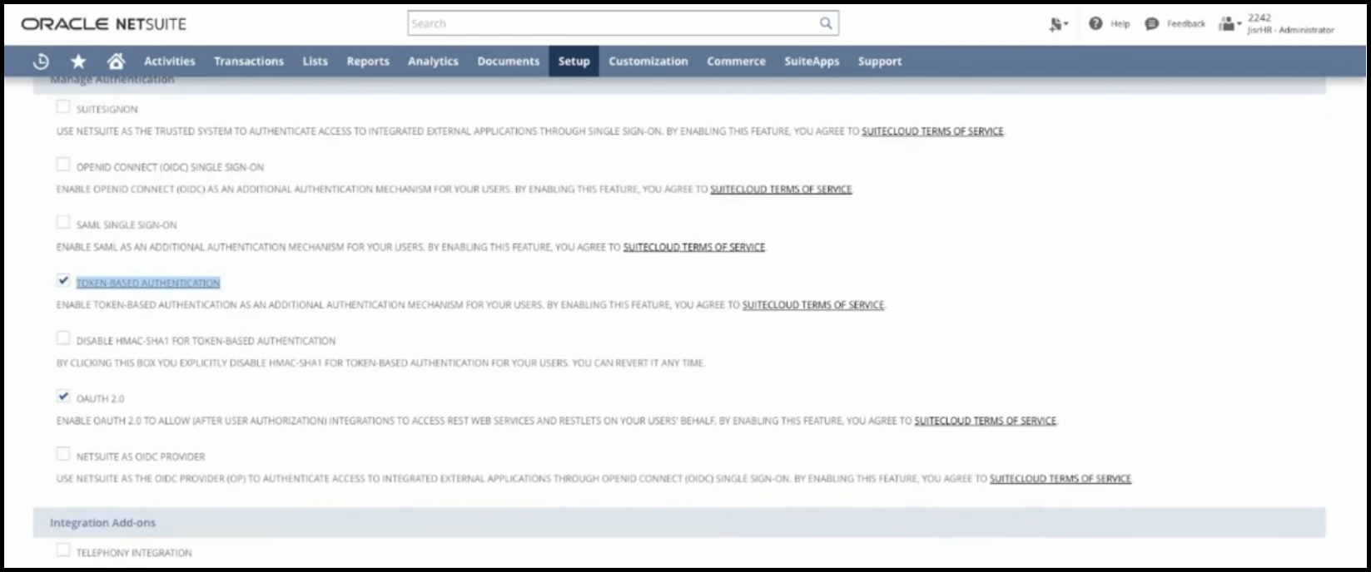Enable the SuiteSignOn checkbox
Viewport: 1371px width, 572px height.
(63, 107)
